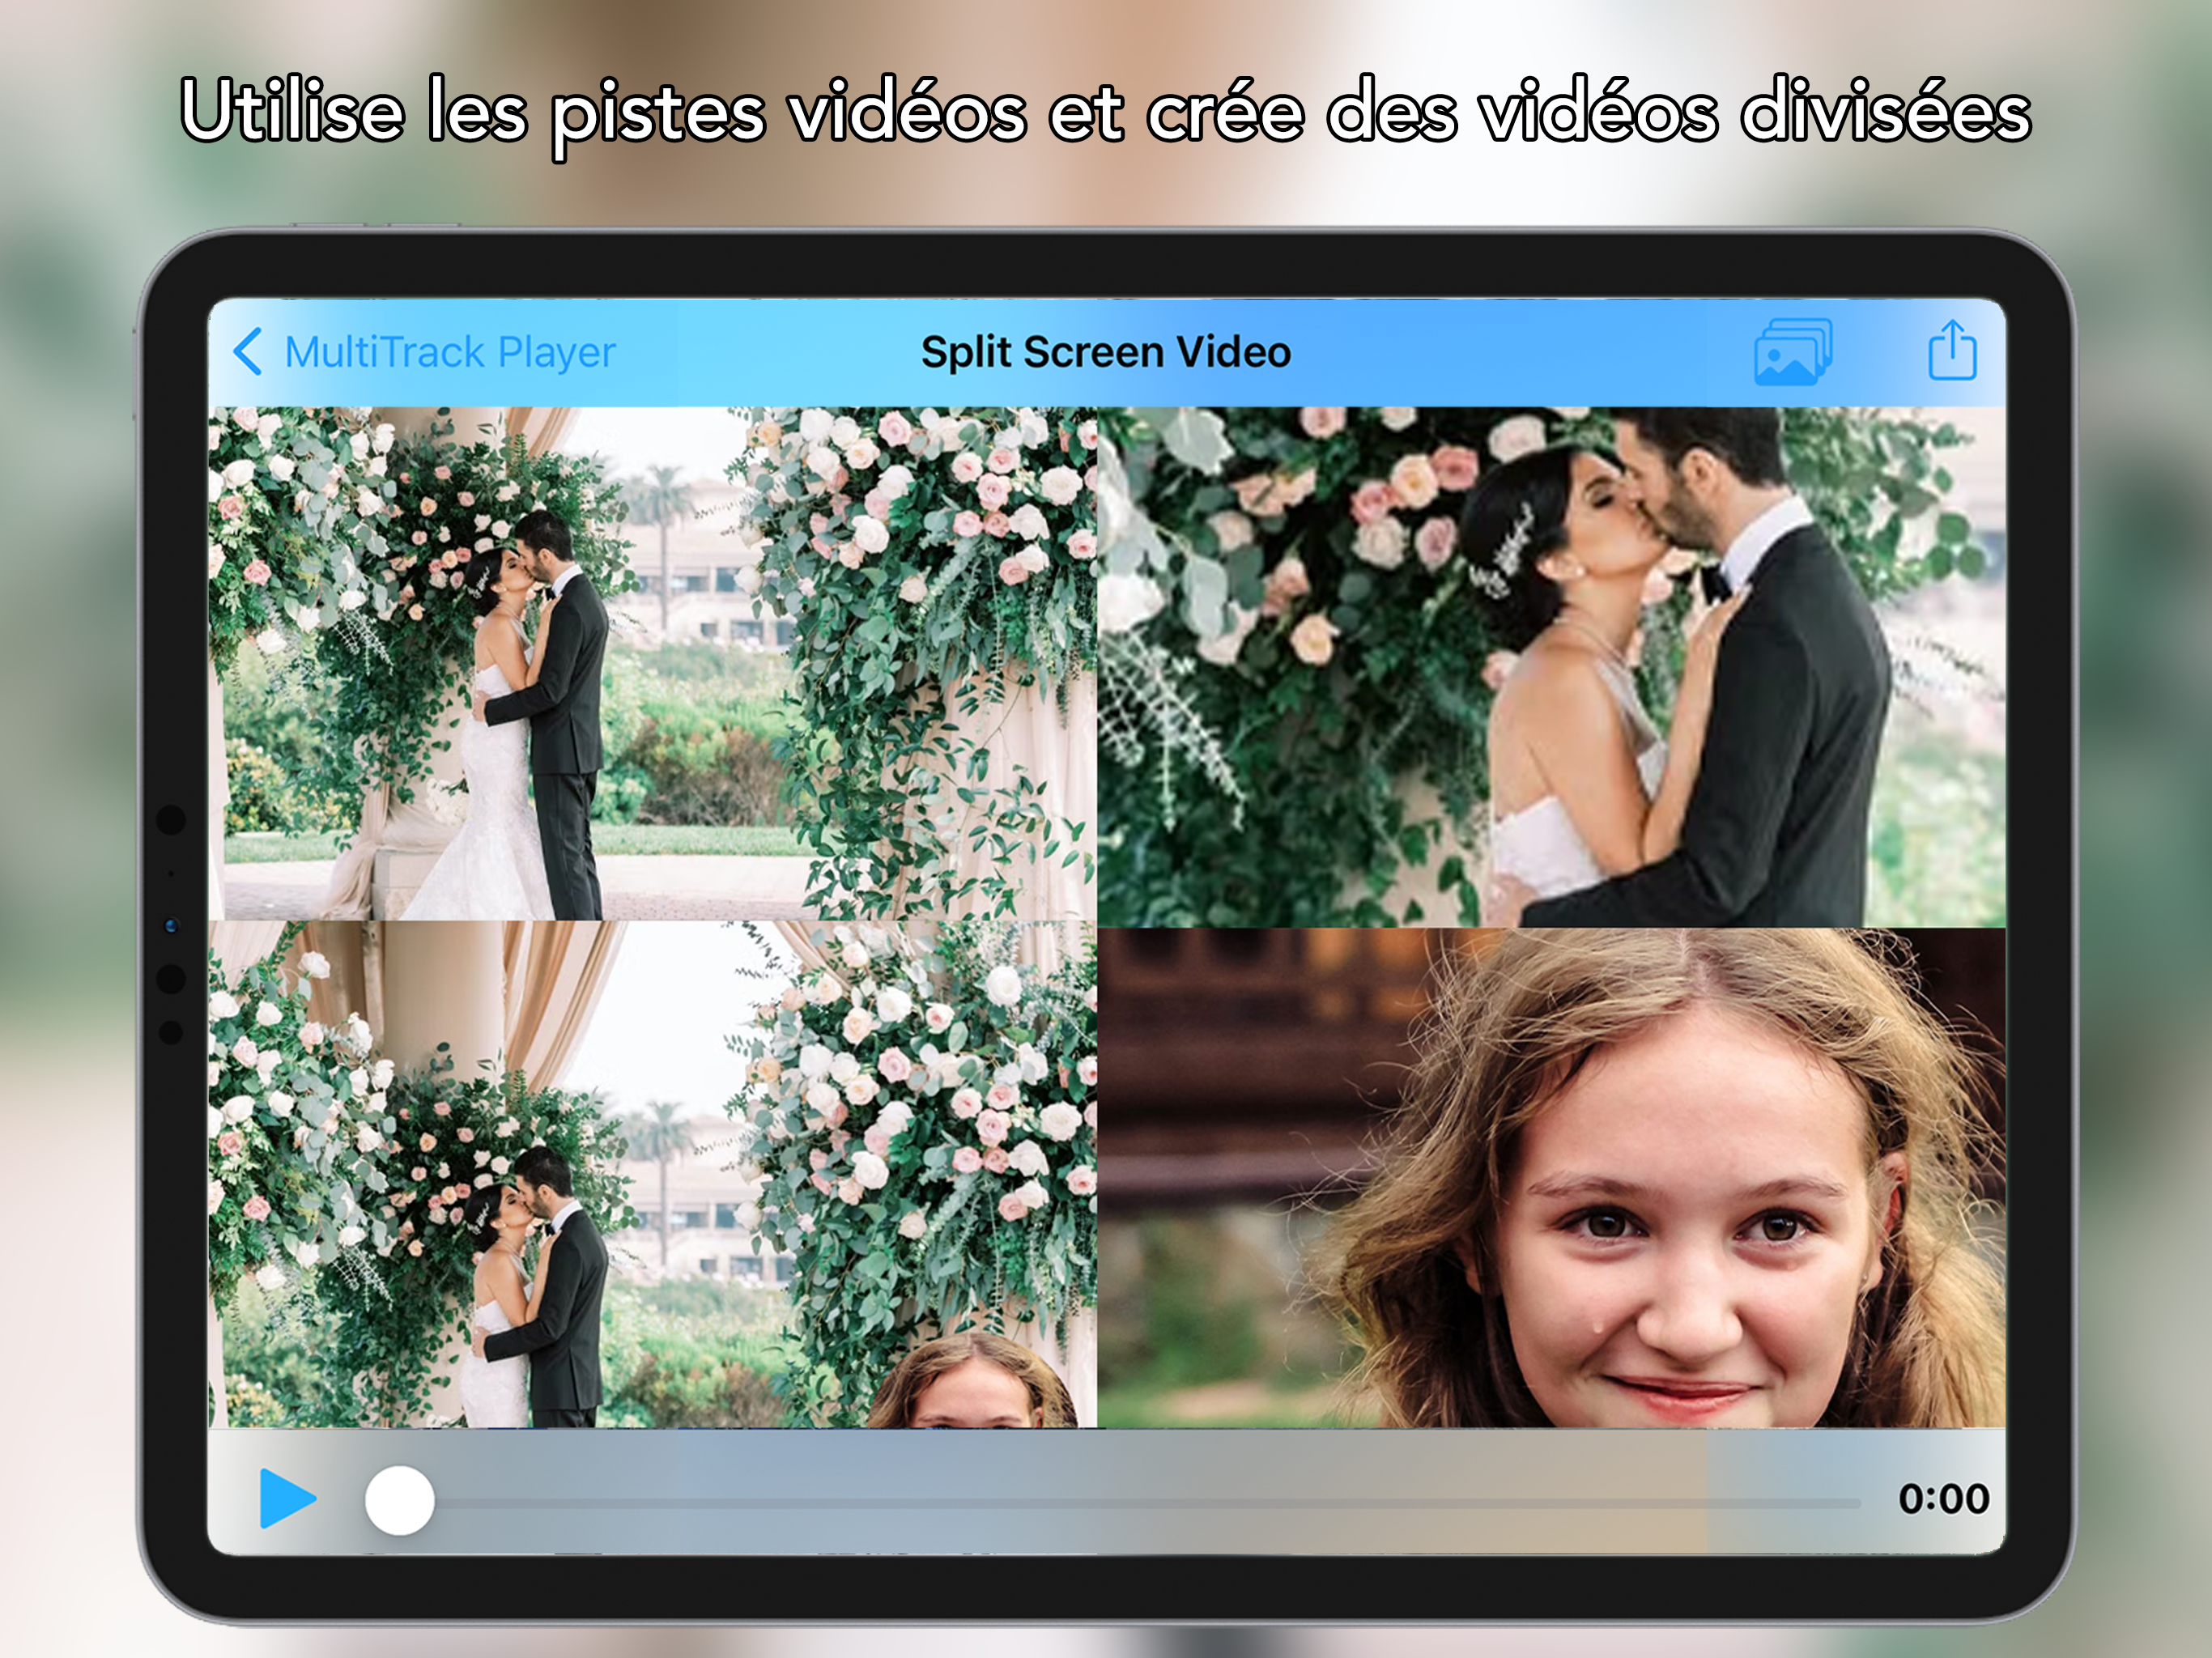The image size is (2212, 1658).
Task: Open the photo library stack icon
Action: pos(1793,352)
